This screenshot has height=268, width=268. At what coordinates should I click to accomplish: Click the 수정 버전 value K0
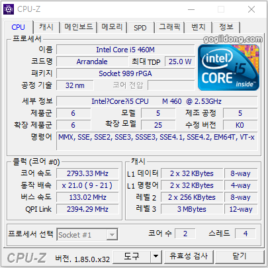(240, 125)
